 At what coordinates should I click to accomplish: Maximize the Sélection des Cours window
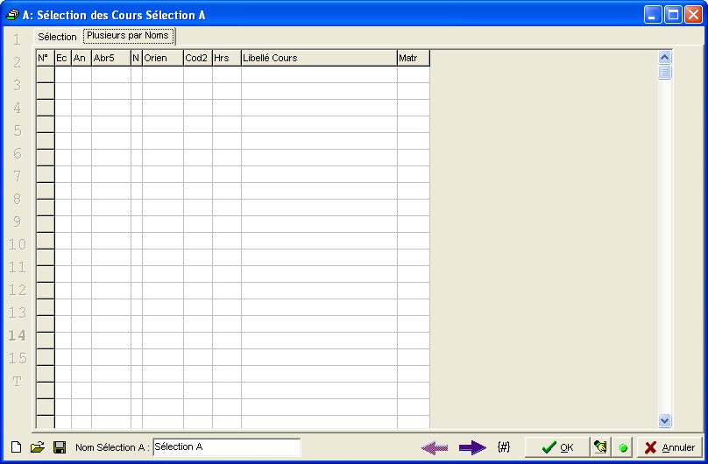pos(673,15)
